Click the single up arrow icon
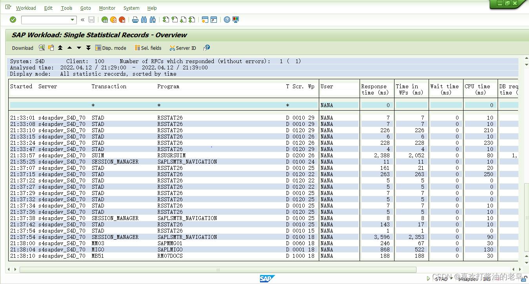The height and width of the screenshot is (284, 529). click(69, 48)
